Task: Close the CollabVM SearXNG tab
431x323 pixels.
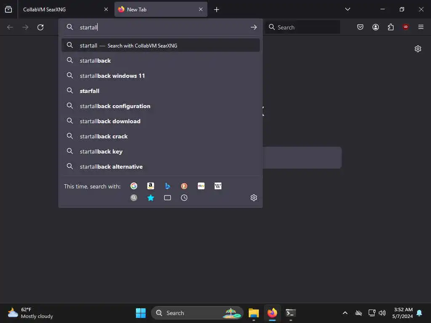Action: [x=106, y=9]
